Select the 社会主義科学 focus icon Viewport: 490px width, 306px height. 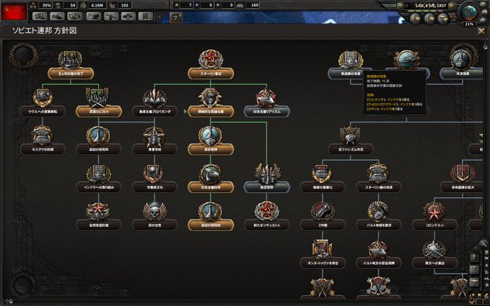[210, 174]
